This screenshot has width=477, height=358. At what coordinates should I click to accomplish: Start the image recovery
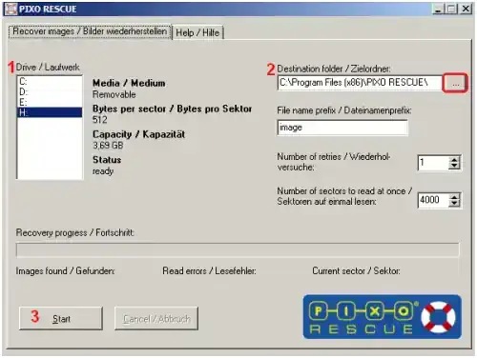(x=61, y=318)
